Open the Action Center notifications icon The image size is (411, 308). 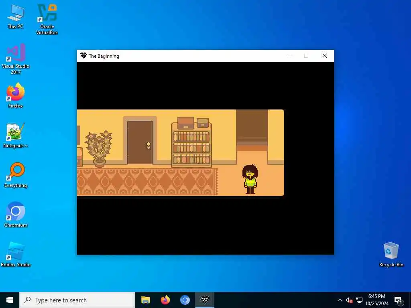[x=398, y=300]
